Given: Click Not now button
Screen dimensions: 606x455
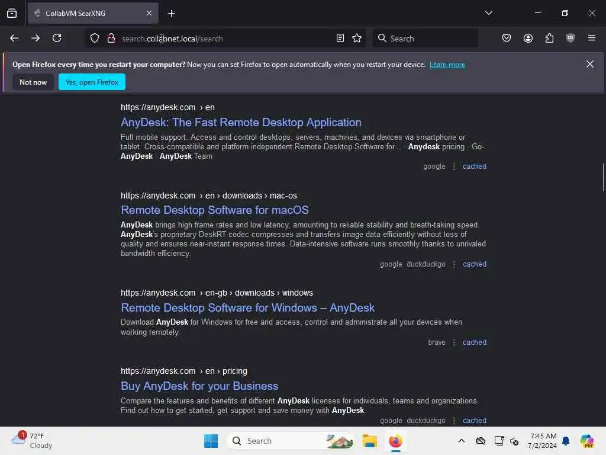Looking at the screenshot, I should [33, 82].
